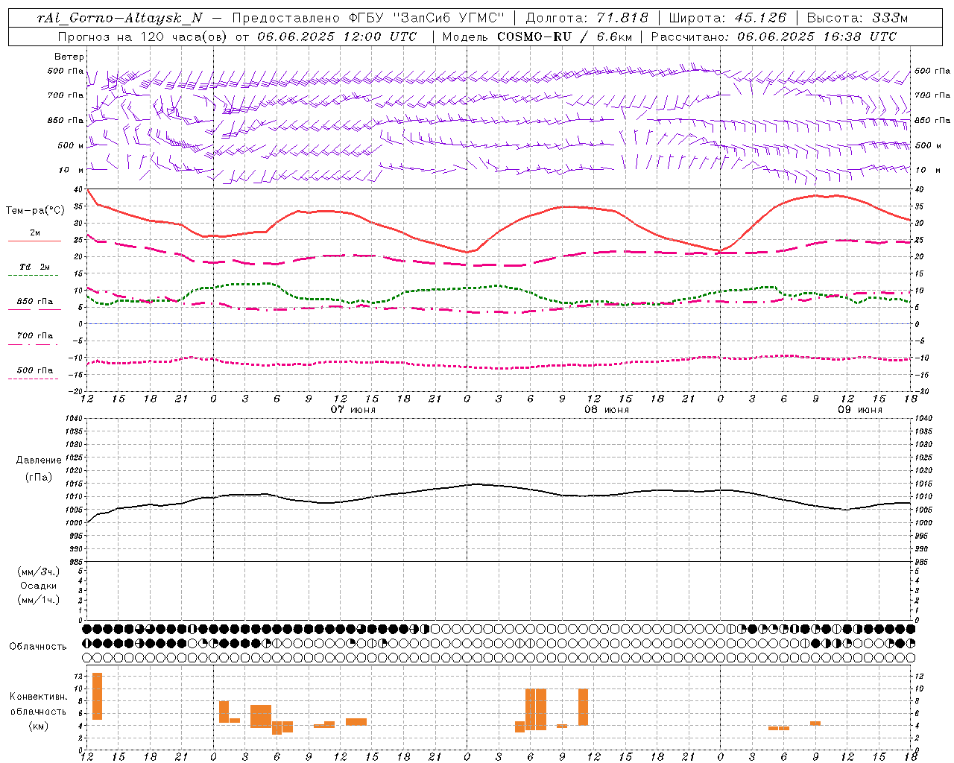Click the 08 июня date label

click(607, 410)
